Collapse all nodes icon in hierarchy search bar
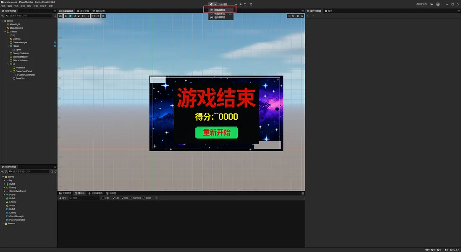Image resolution: width=461 pixels, height=252 pixels. coord(55,16)
